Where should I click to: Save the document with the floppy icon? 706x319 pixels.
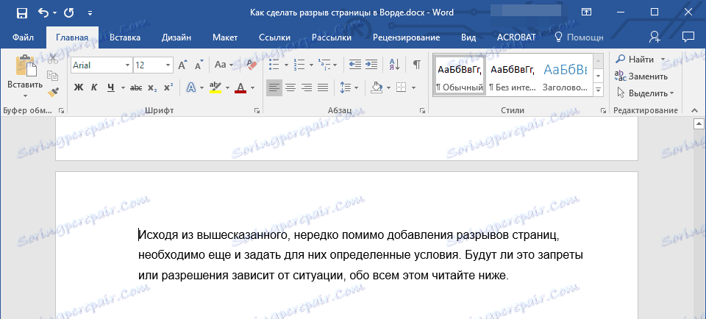[21, 13]
